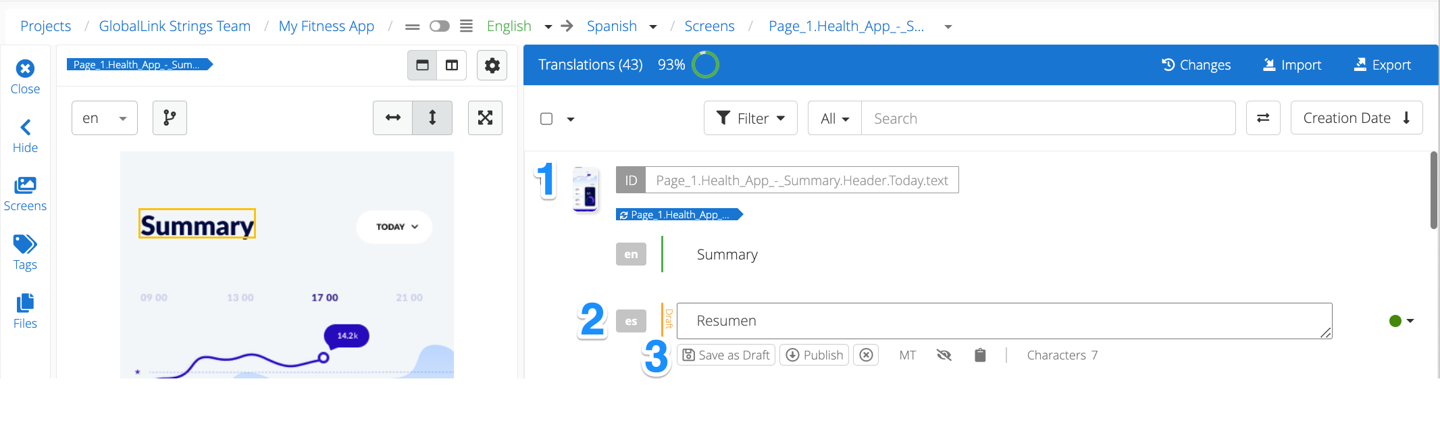Viewport: 1440px width, 423px height.
Task: Open GlobalLink Strings Team breadcrumb
Action: click(x=174, y=26)
